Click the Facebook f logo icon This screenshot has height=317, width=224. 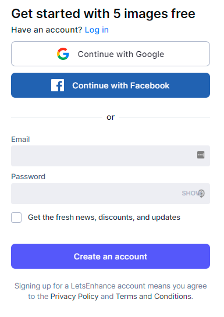pyautogui.click(x=58, y=86)
